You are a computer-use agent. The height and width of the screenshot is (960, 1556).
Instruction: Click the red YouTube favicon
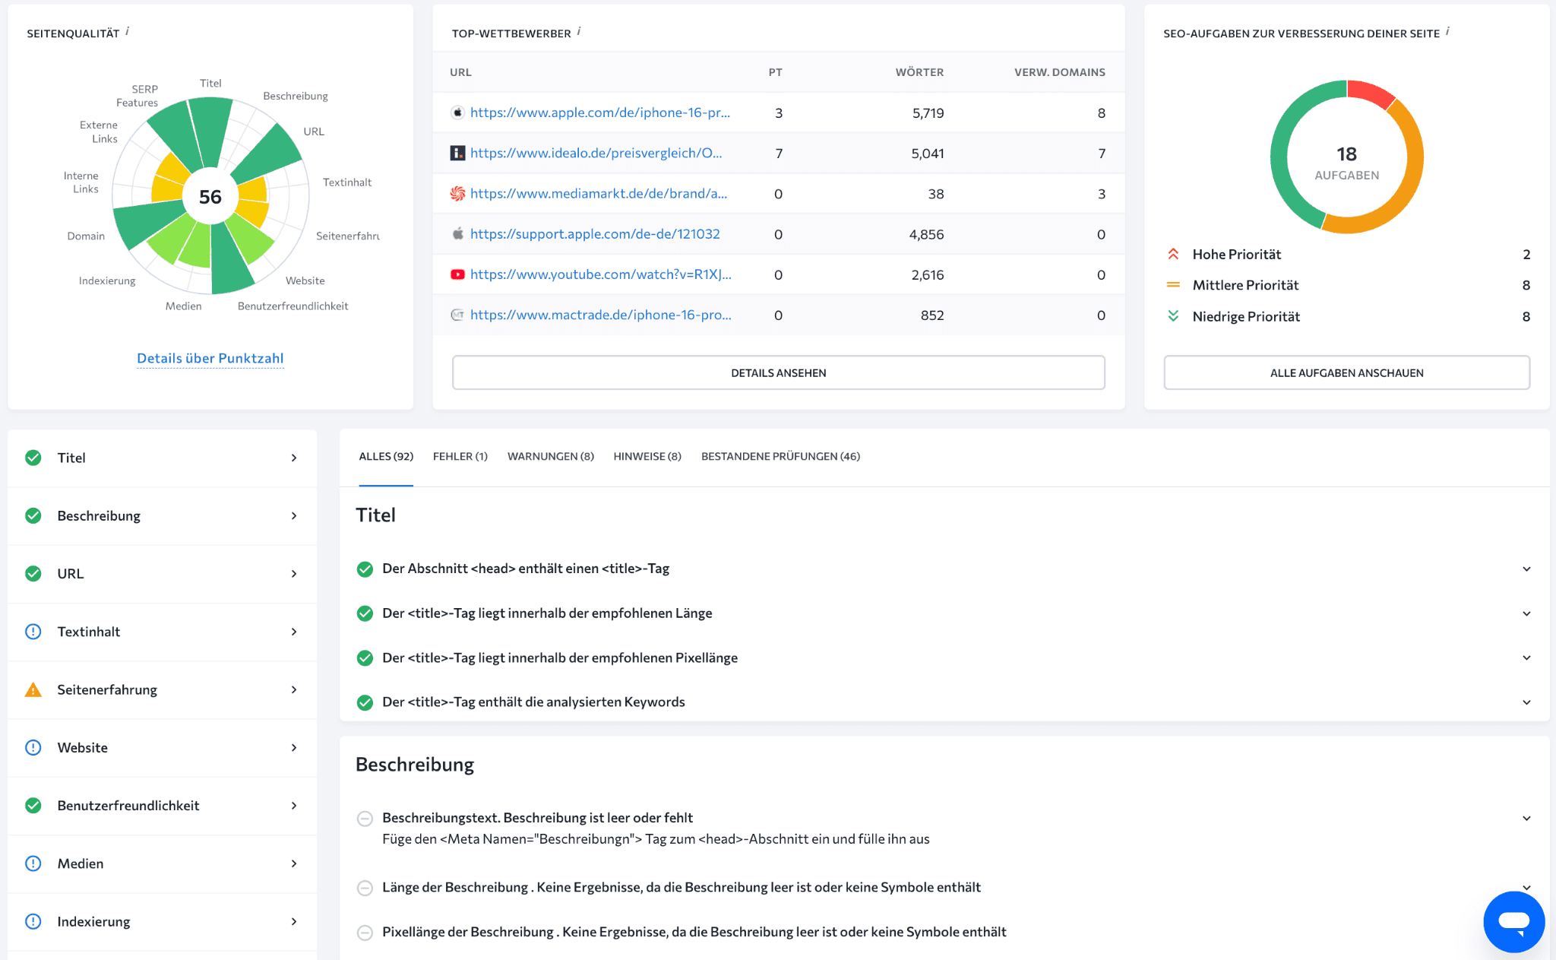457,274
